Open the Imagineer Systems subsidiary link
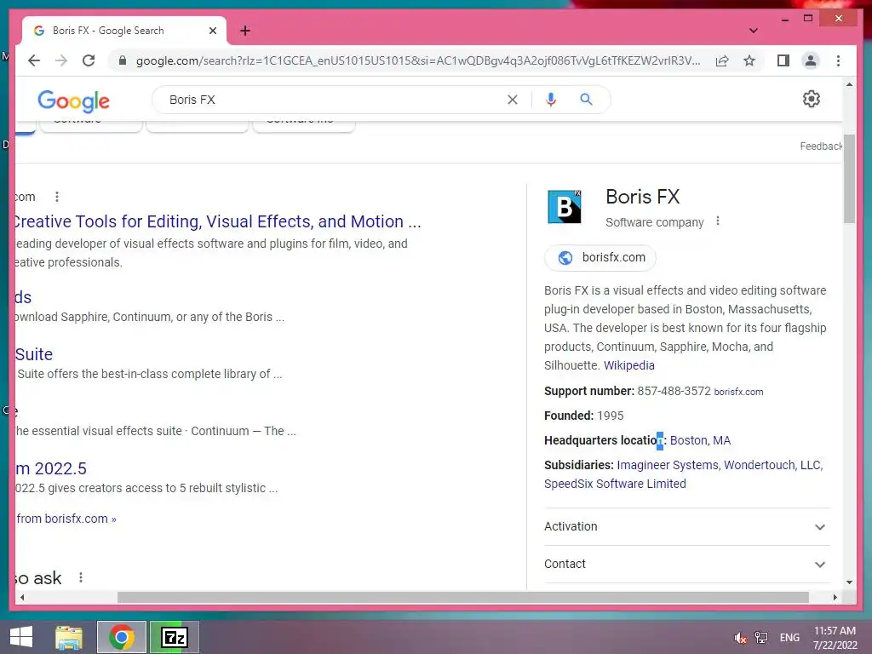The width and height of the screenshot is (872, 654). click(668, 465)
